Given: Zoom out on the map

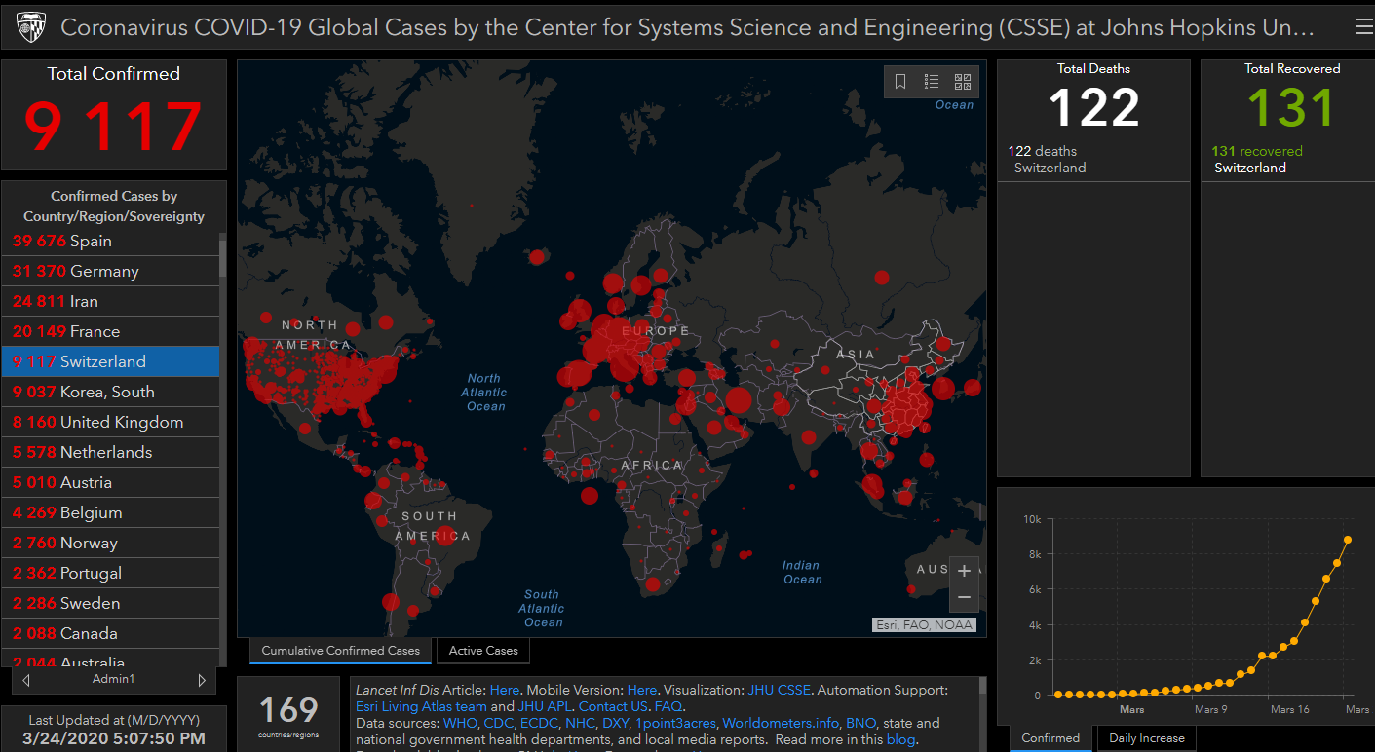Looking at the screenshot, I should tap(964, 597).
